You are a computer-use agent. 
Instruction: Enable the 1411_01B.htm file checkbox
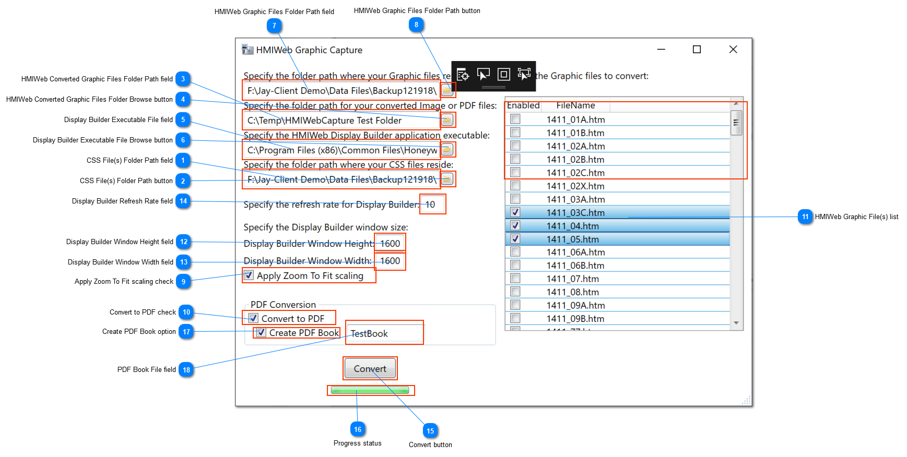(x=515, y=132)
